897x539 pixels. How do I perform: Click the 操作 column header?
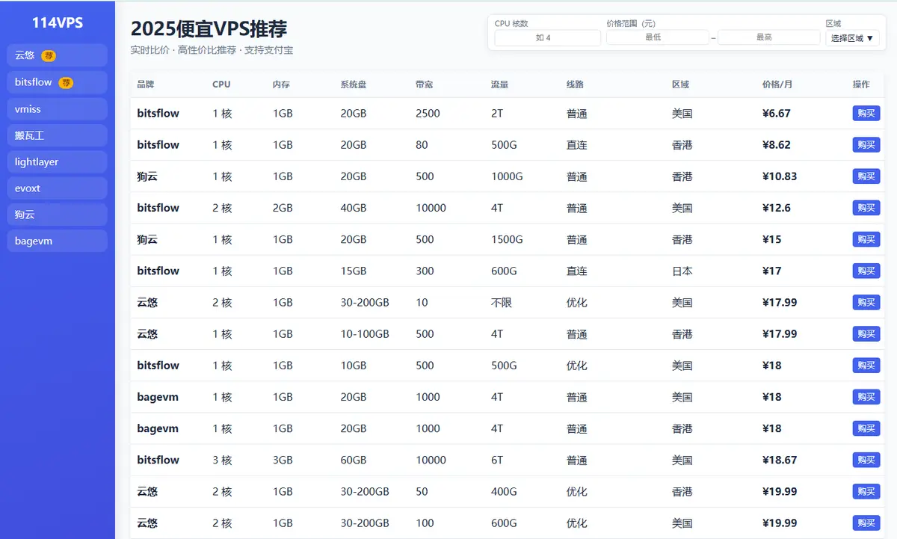(861, 84)
